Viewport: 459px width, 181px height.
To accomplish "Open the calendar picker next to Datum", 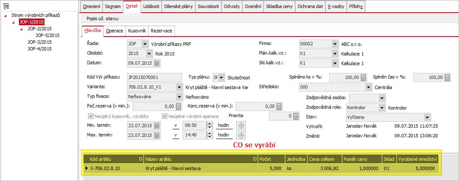I will (x=157, y=63).
